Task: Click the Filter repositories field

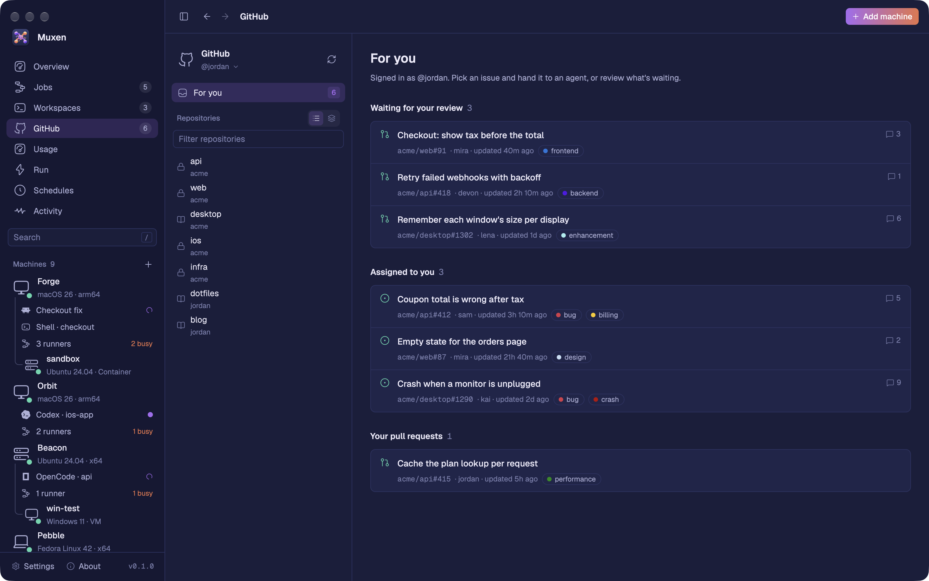Action: tap(258, 139)
